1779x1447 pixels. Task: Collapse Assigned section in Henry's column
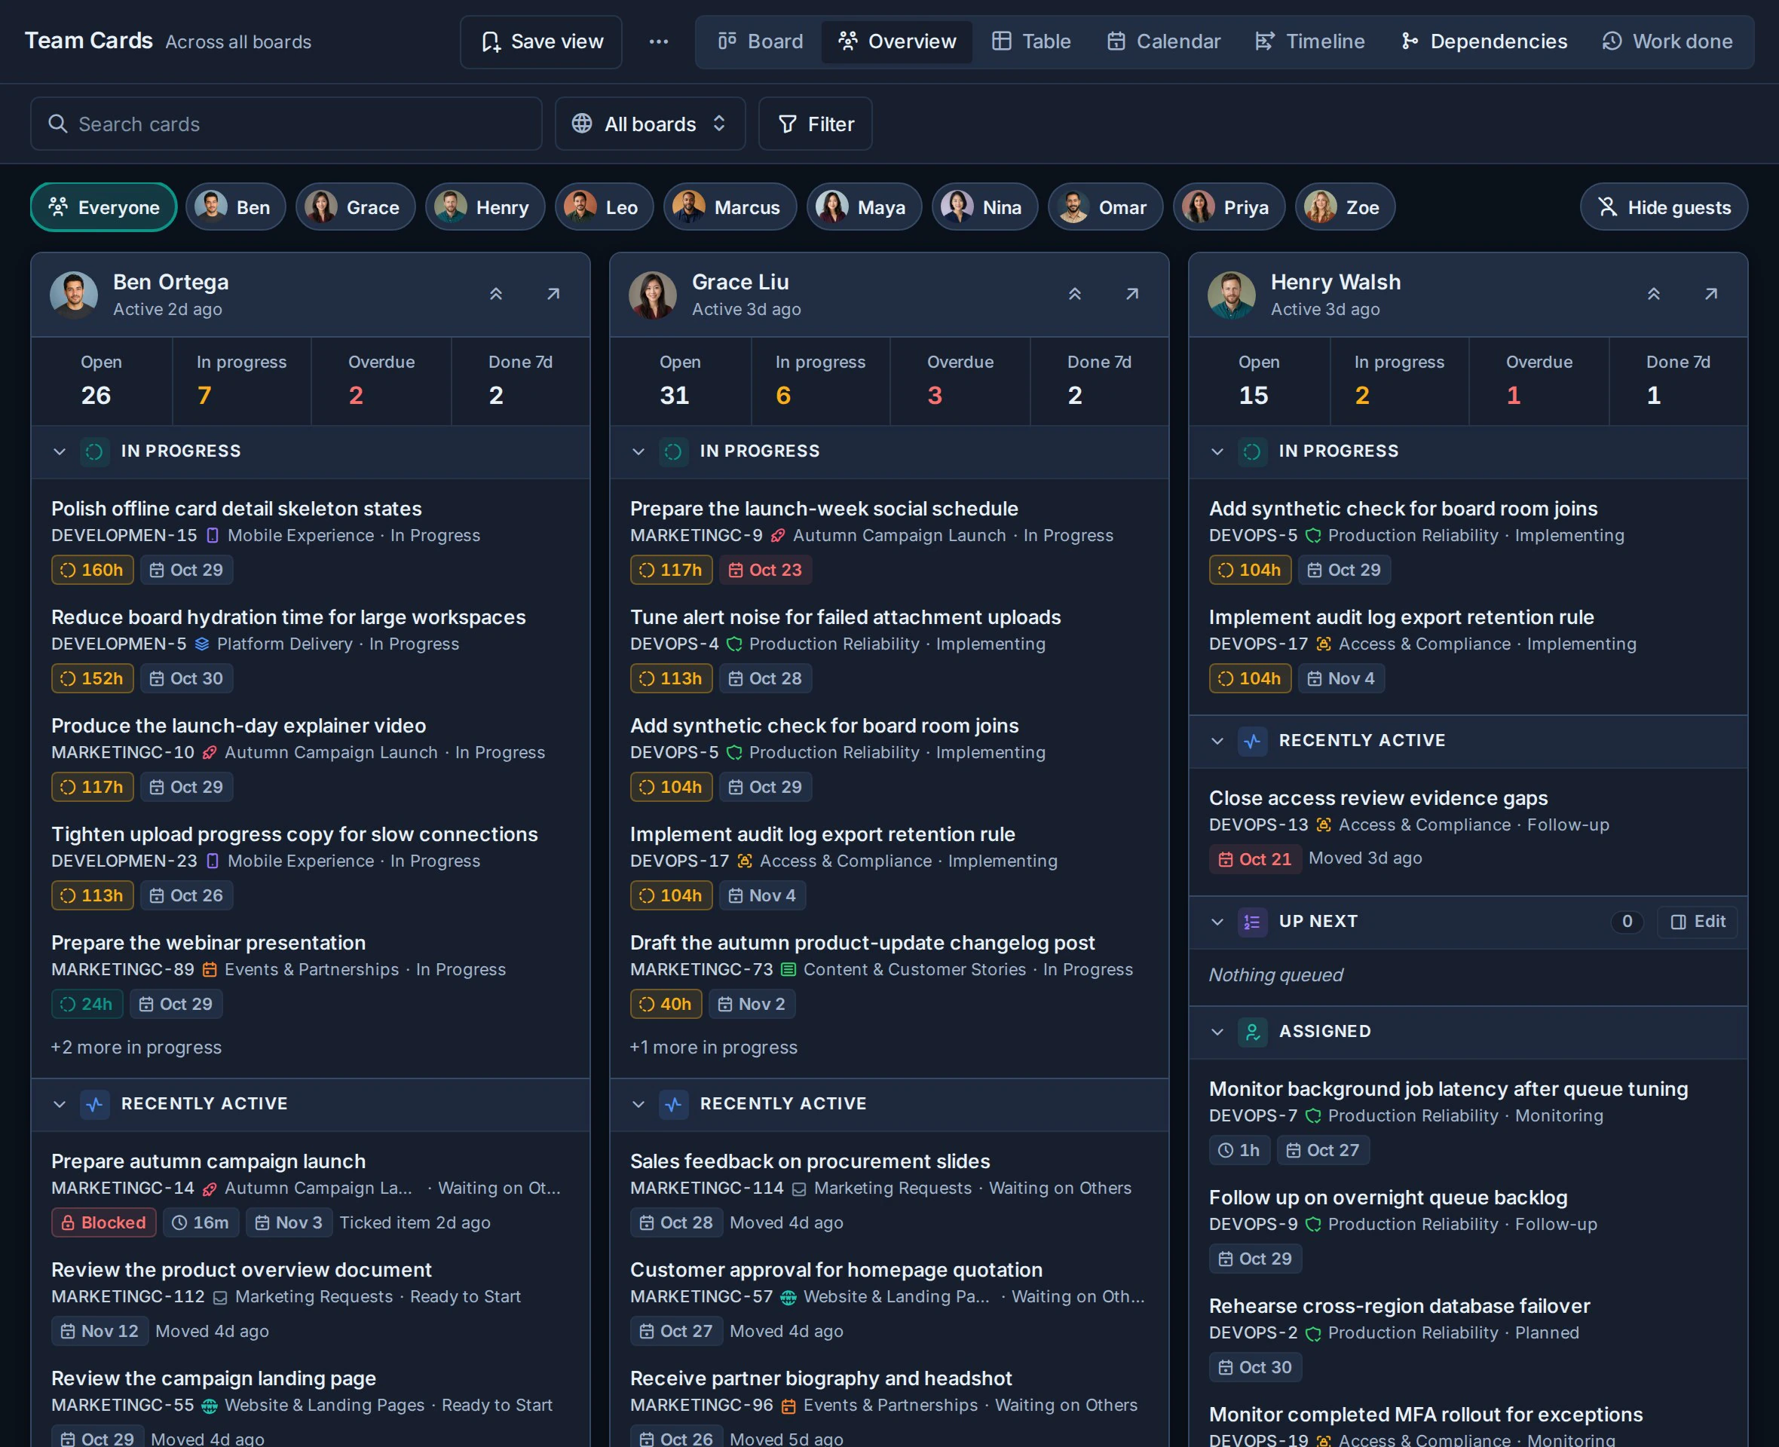1217,1032
